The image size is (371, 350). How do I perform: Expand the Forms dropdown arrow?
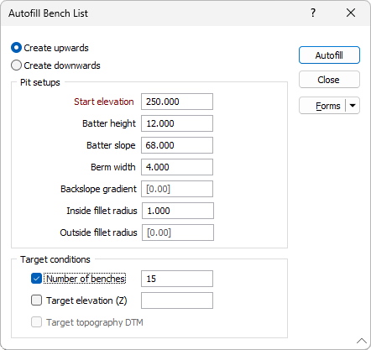click(x=353, y=106)
